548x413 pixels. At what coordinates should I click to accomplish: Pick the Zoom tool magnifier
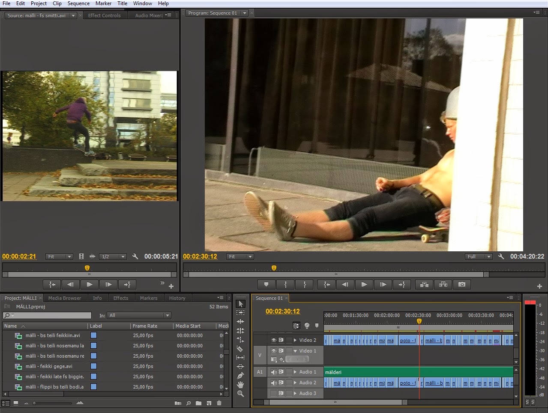(x=240, y=393)
